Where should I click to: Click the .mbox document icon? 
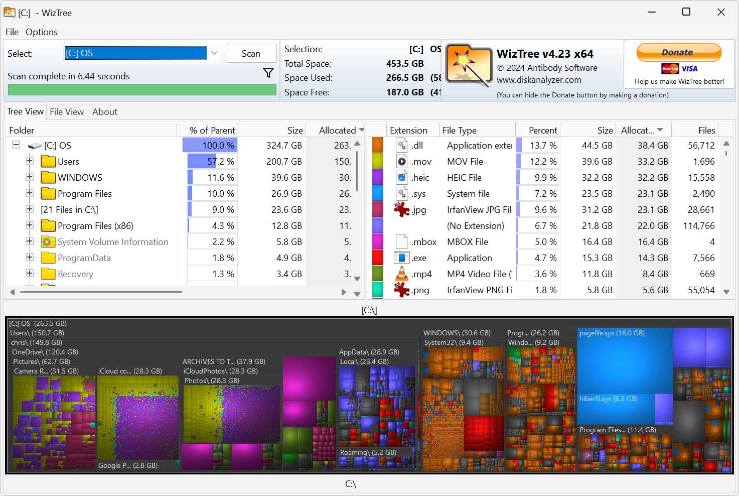[401, 241]
